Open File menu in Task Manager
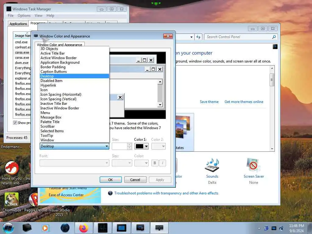312x234 pixels. pyautogui.click(x=11, y=16)
